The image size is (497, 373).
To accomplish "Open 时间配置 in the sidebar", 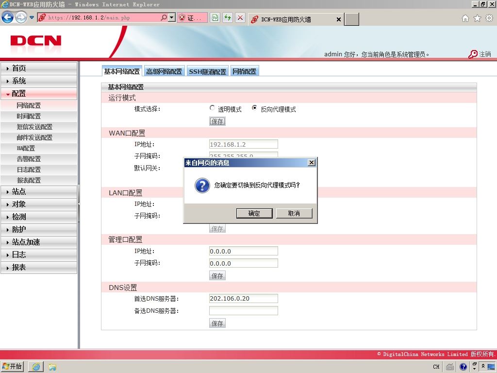I will pyautogui.click(x=39, y=116).
